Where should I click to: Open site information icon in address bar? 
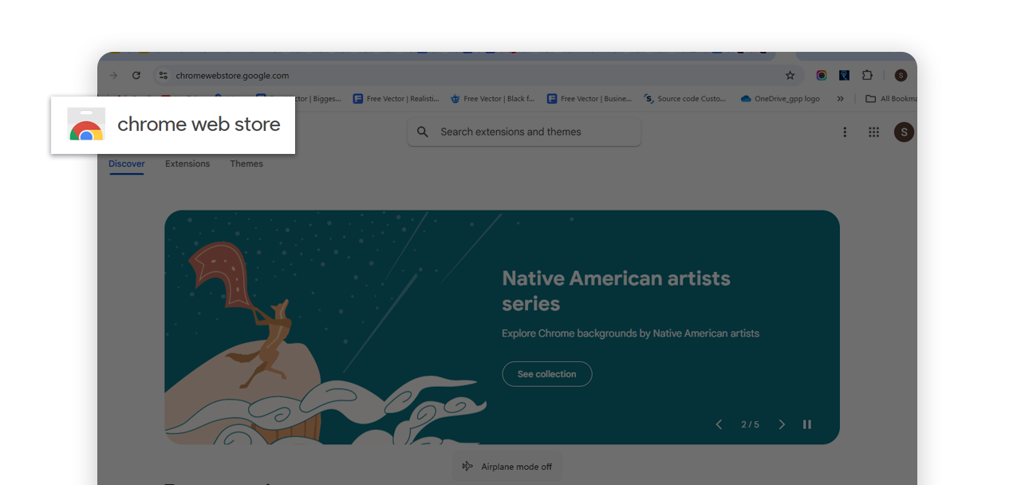(164, 76)
